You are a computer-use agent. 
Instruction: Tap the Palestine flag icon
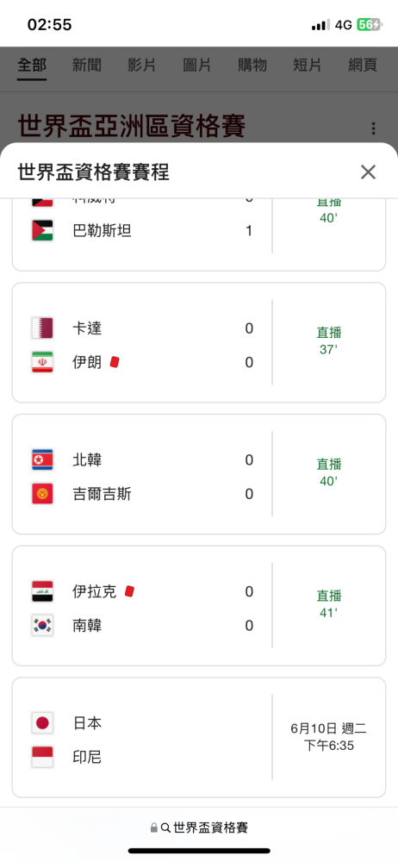(x=42, y=230)
